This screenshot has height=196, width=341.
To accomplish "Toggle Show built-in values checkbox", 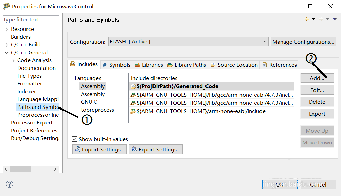I will click(75, 139).
